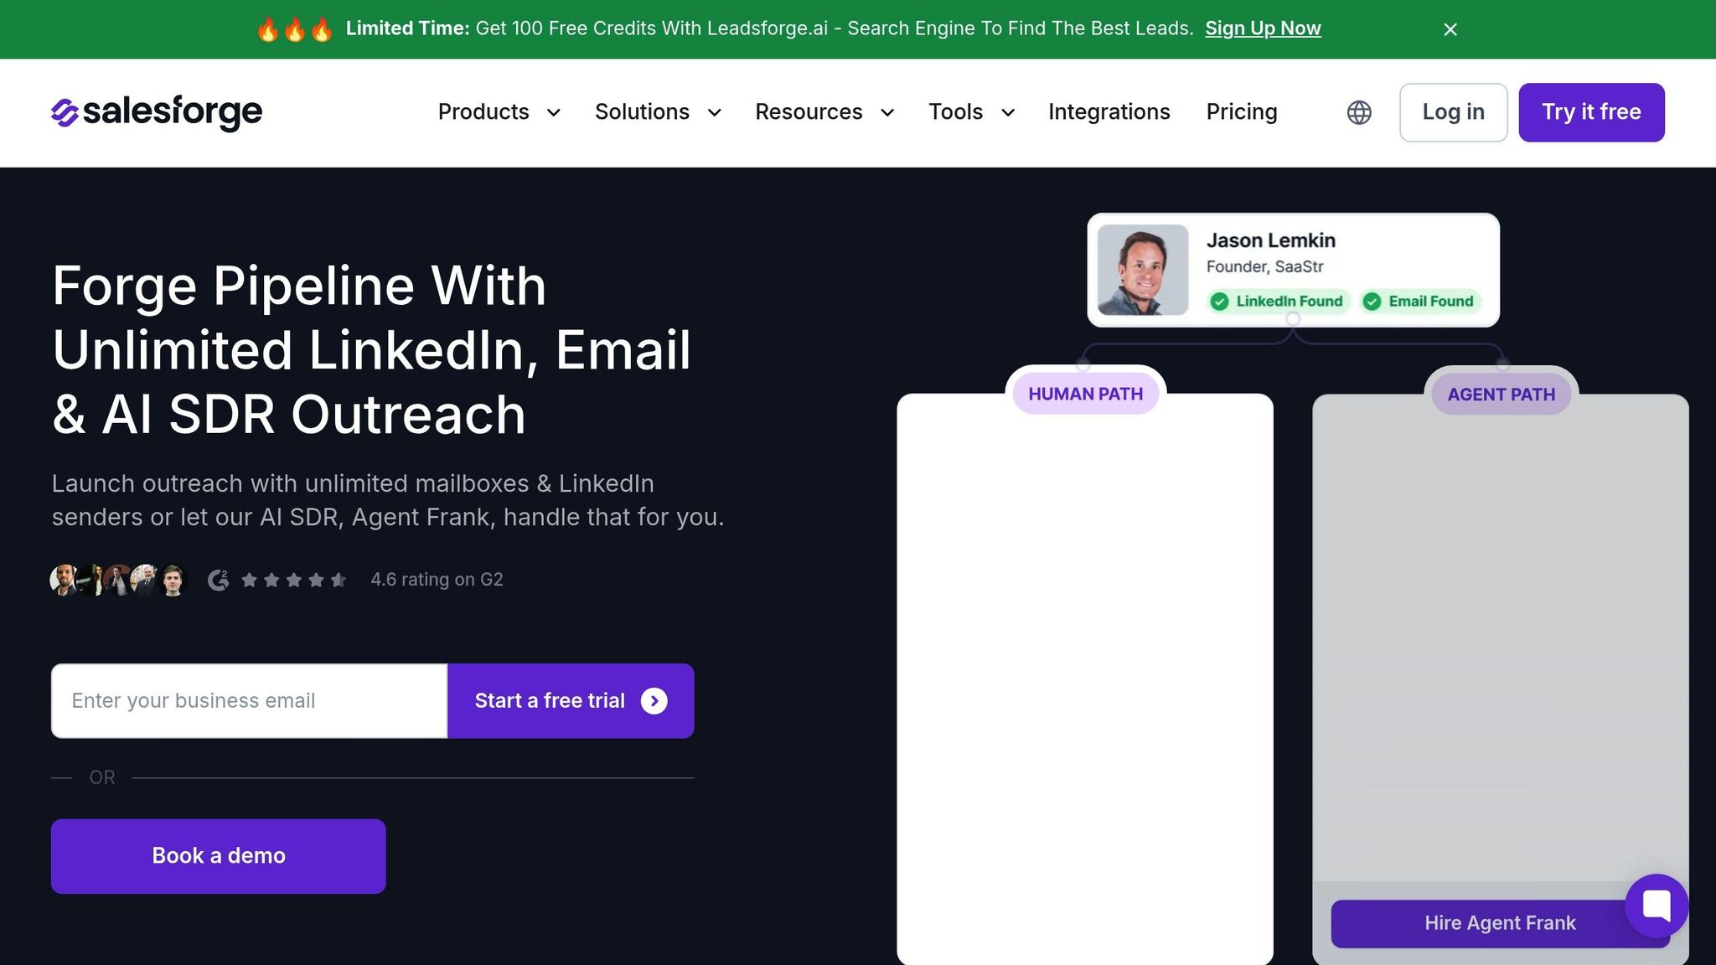Click the G2 logo icon
The width and height of the screenshot is (1716, 965).
[x=219, y=580]
